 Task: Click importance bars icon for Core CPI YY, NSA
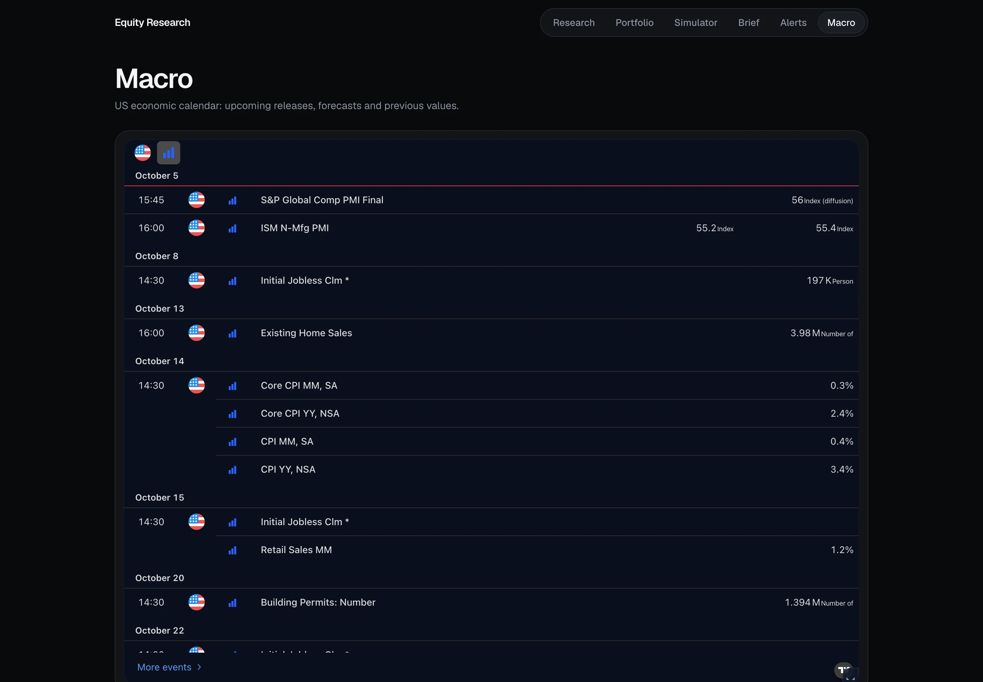[x=232, y=414]
